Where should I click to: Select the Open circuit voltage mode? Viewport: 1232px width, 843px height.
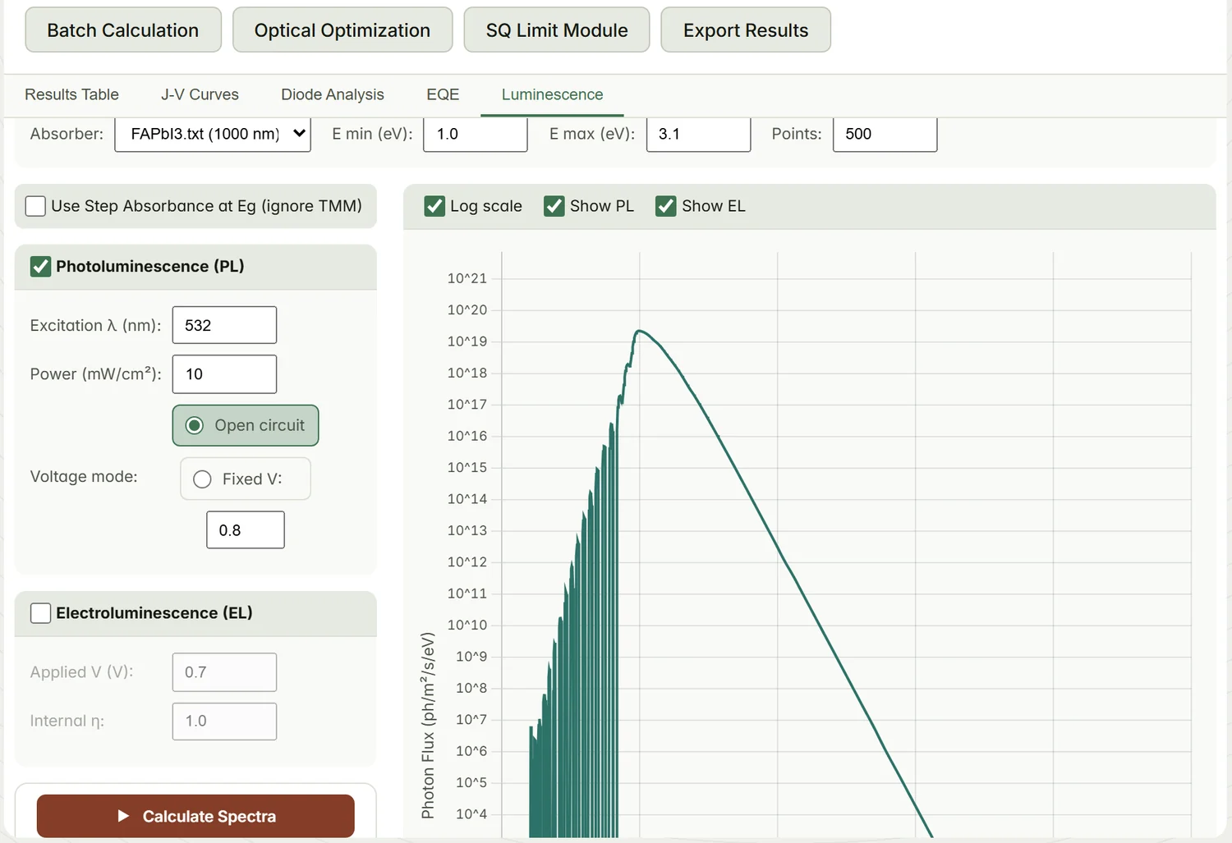point(246,425)
